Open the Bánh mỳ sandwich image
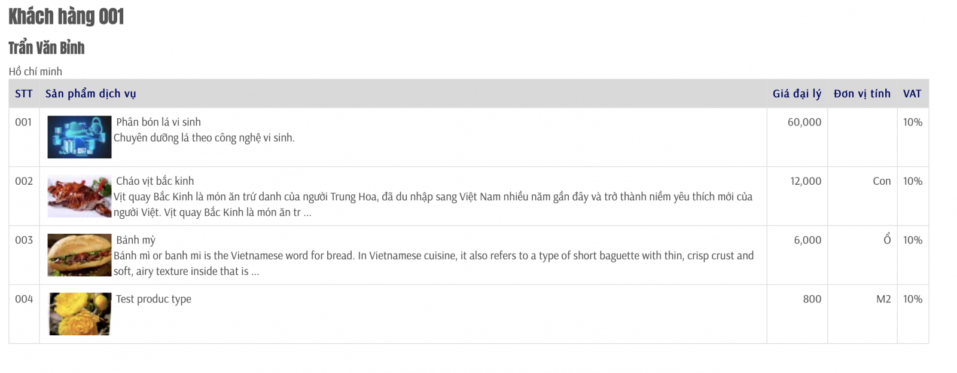 pos(80,255)
